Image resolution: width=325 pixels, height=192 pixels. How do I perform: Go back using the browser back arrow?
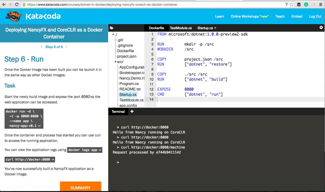pos(4,5)
